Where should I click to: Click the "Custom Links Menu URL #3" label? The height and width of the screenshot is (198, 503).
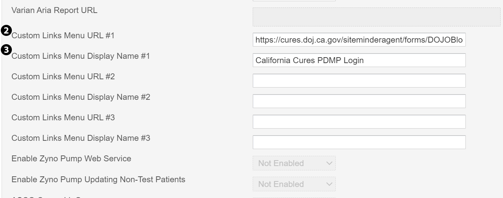63,118
